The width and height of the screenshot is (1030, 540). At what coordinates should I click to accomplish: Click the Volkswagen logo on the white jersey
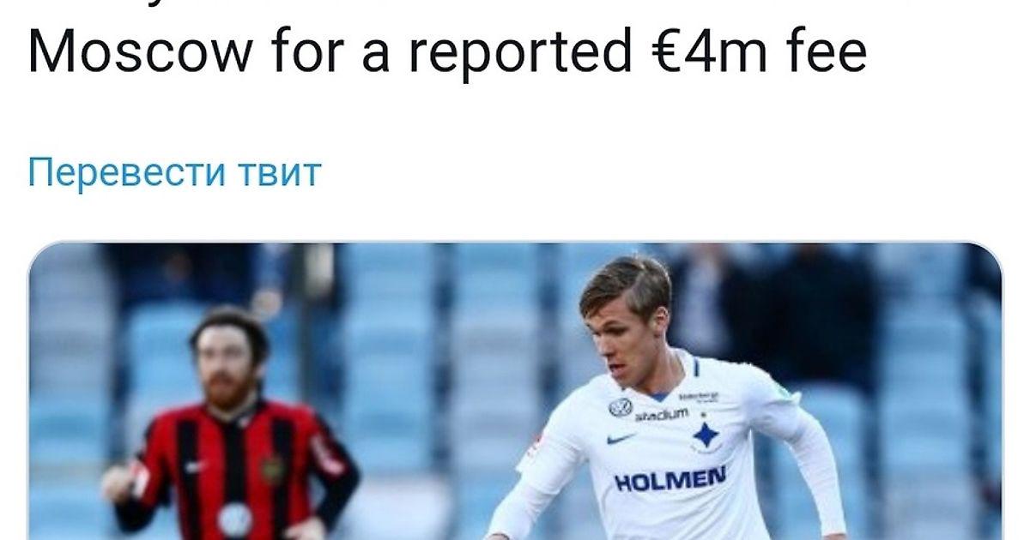(x=621, y=408)
